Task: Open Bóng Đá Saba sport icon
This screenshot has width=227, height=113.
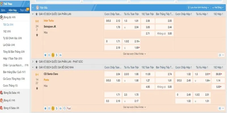Action: click(1, 93)
